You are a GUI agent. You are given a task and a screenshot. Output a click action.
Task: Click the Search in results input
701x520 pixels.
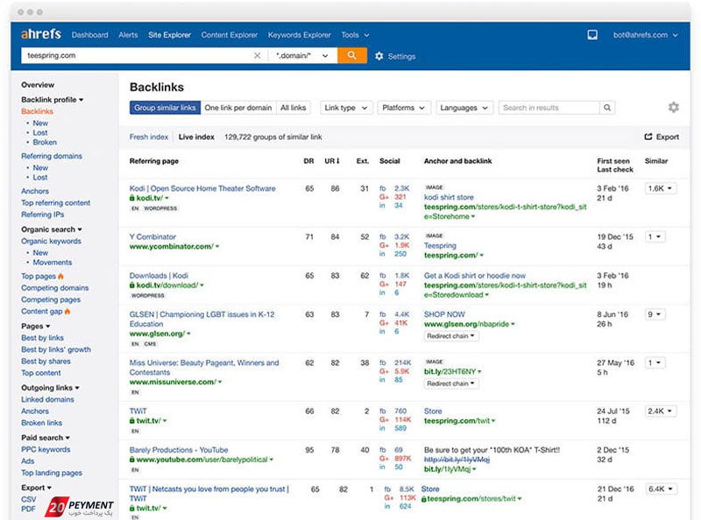pyautogui.click(x=549, y=108)
